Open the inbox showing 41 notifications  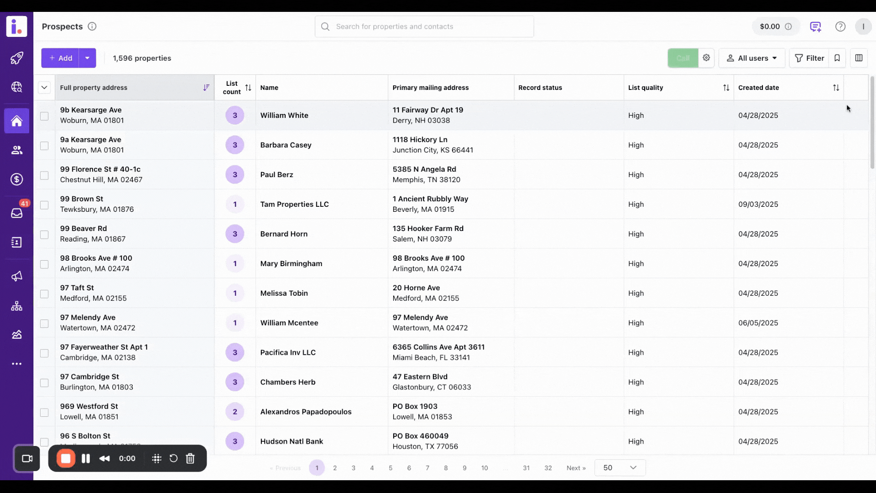pyautogui.click(x=16, y=213)
